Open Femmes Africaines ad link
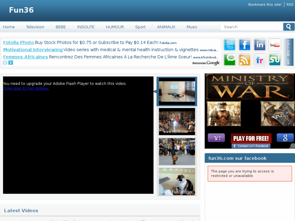The image size is (295, 221). (26, 57)
